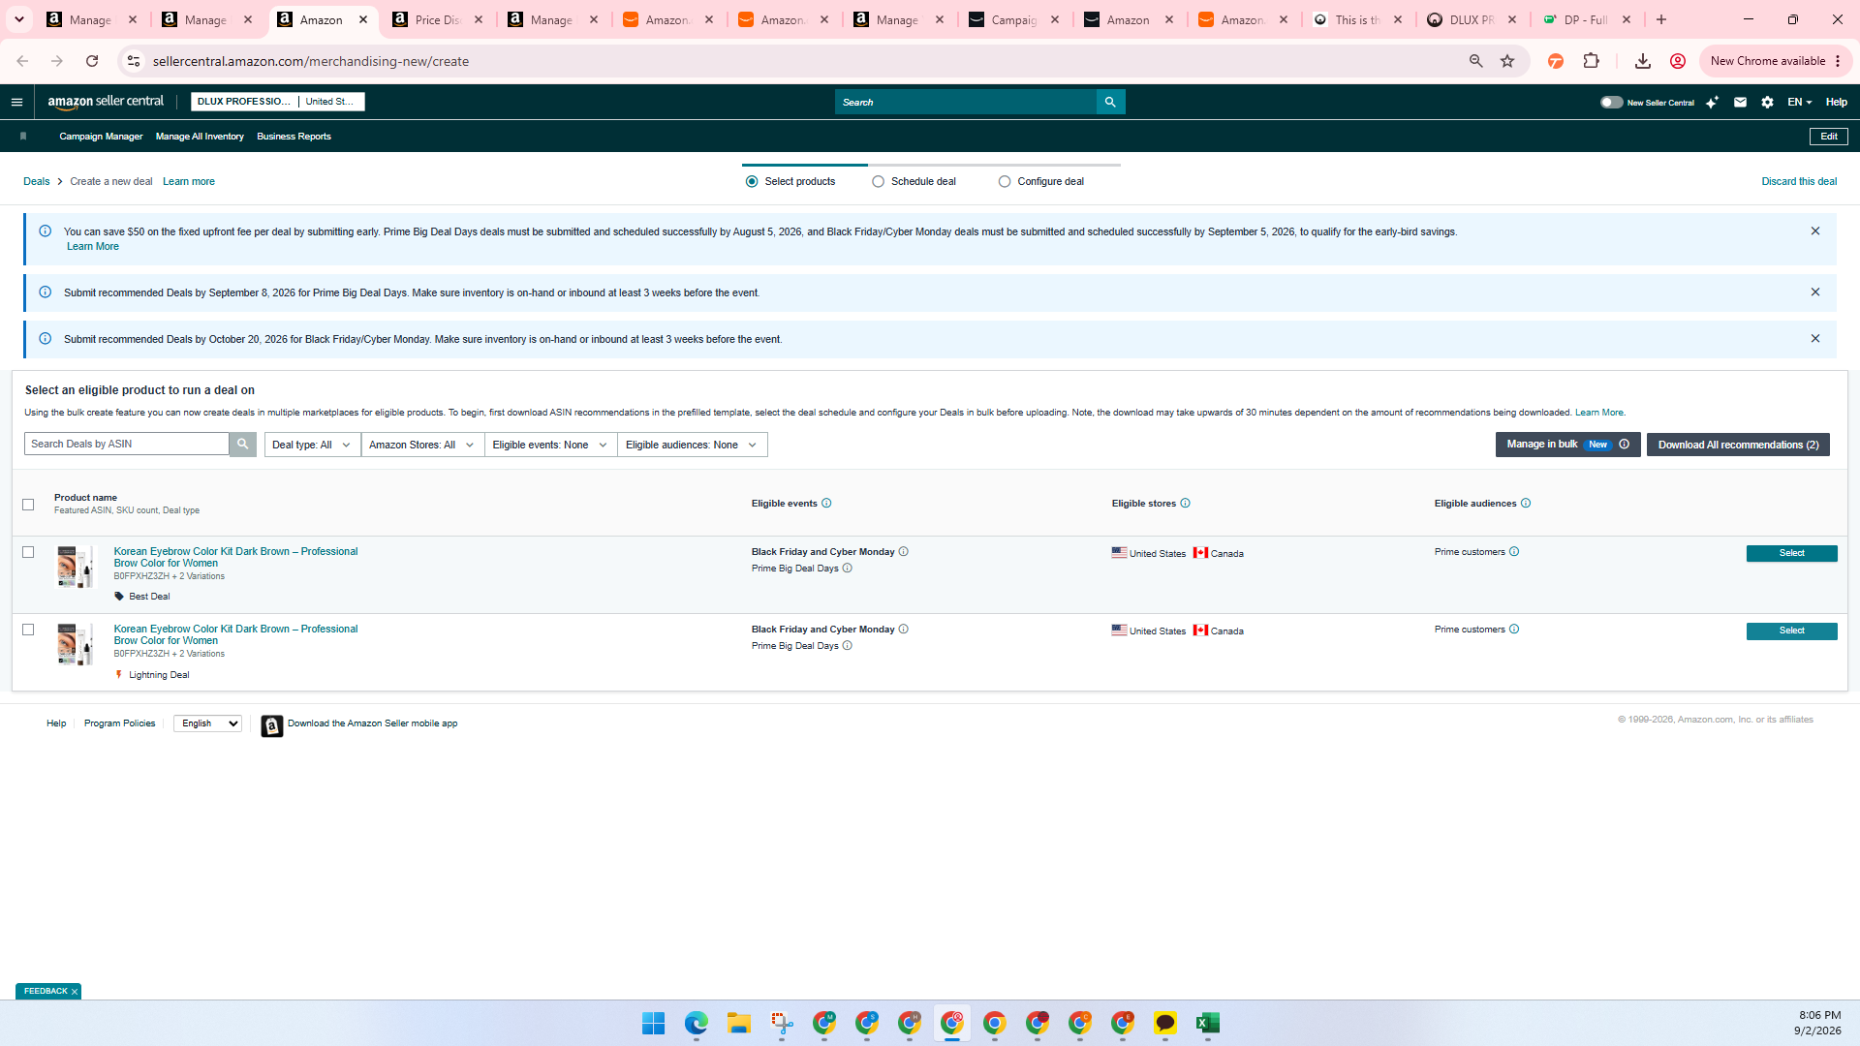Switch to the Price Dis... browser tab
Image resolution: width=1860 pixels, height=1046 pixels.
coord(437,19)
